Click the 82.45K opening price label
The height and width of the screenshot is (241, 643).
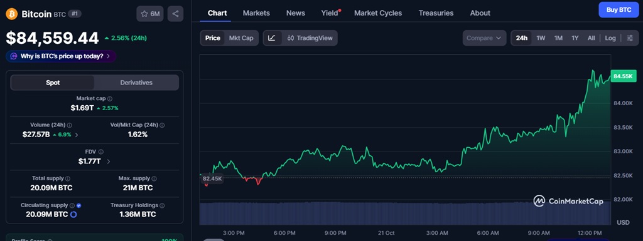[212, 178]
